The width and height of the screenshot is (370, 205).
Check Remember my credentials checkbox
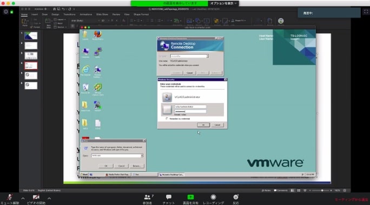tap(167, 119)
